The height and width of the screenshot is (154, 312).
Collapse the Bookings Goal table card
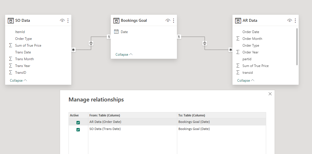[x=124, y=55]
